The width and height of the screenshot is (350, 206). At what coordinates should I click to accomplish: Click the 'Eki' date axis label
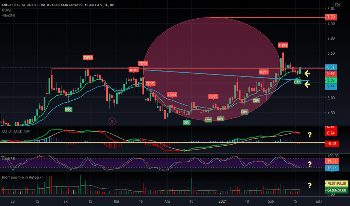click(x=66, y=202)
